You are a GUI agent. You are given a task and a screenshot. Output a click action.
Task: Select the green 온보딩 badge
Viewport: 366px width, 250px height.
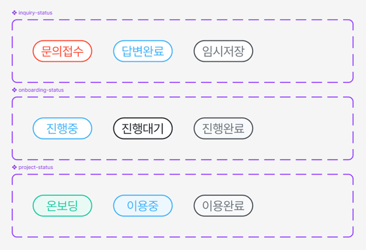[x=62, y=206]
